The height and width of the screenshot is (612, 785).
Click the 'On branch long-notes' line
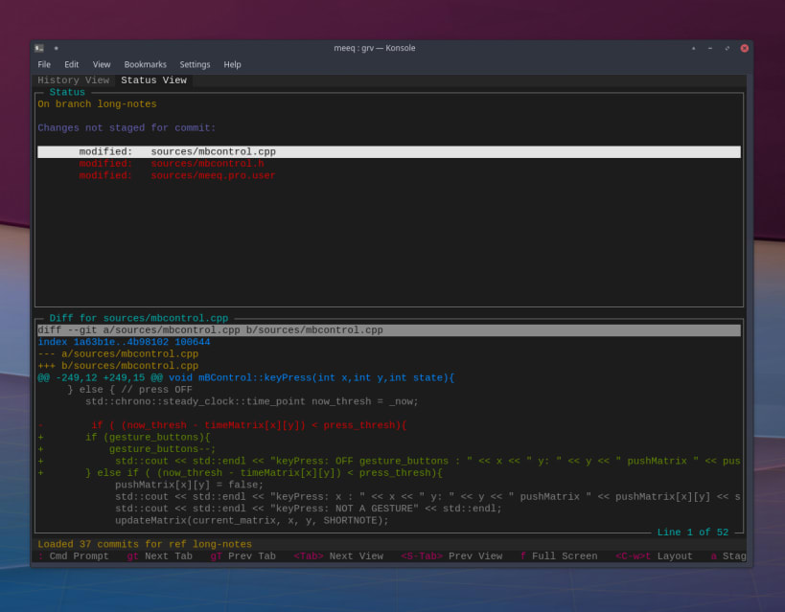(97, 104)
